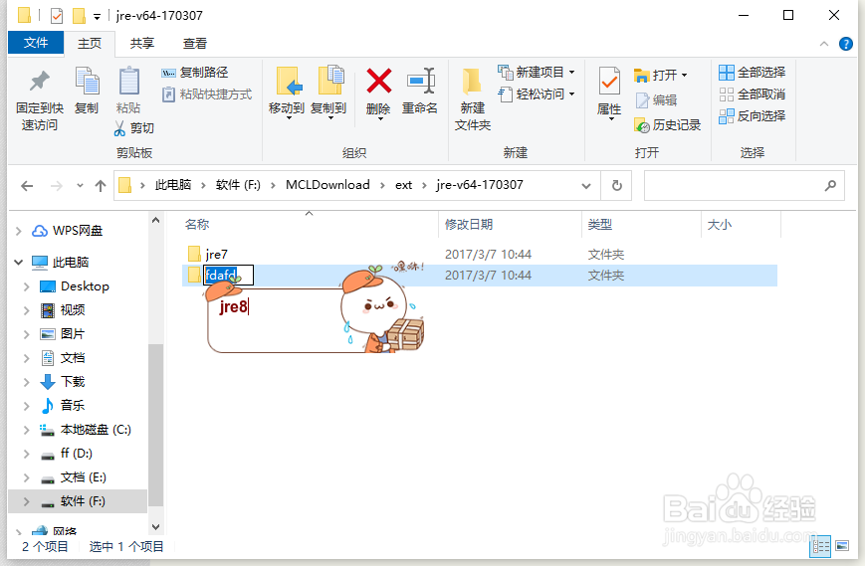Open New item (新建项目) dropdown
Viewport: 865px width, 566px height.
(x=537, y=73)
